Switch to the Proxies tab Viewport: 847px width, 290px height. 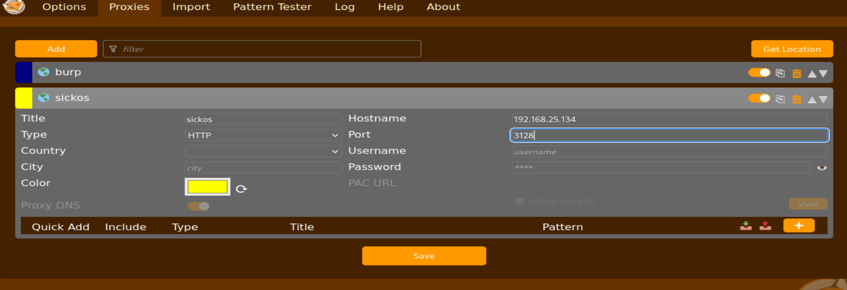[129, 7]
